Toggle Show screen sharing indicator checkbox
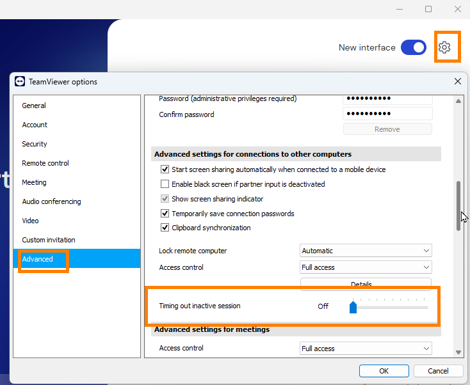470x385 pixels. tap(165, 199)
